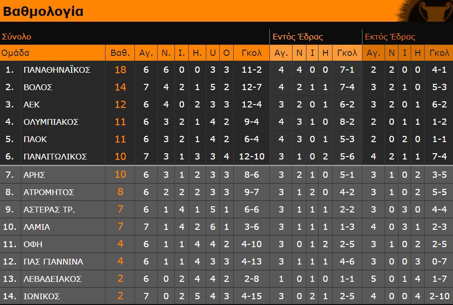Open the ΑΤΡΟΜΗΤΟΣ team link

click(49, 192)
